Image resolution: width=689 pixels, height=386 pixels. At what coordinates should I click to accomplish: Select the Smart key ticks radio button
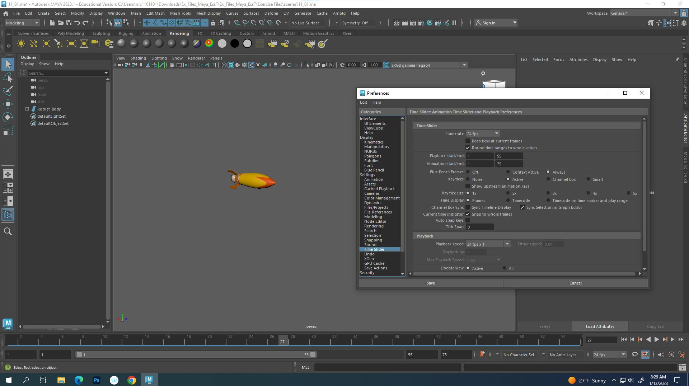tap(588, 179)
